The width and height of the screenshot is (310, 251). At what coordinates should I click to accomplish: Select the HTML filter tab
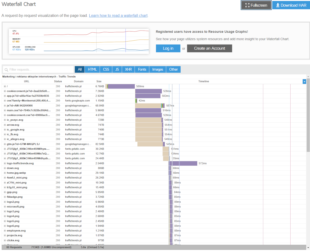point(92,69)
